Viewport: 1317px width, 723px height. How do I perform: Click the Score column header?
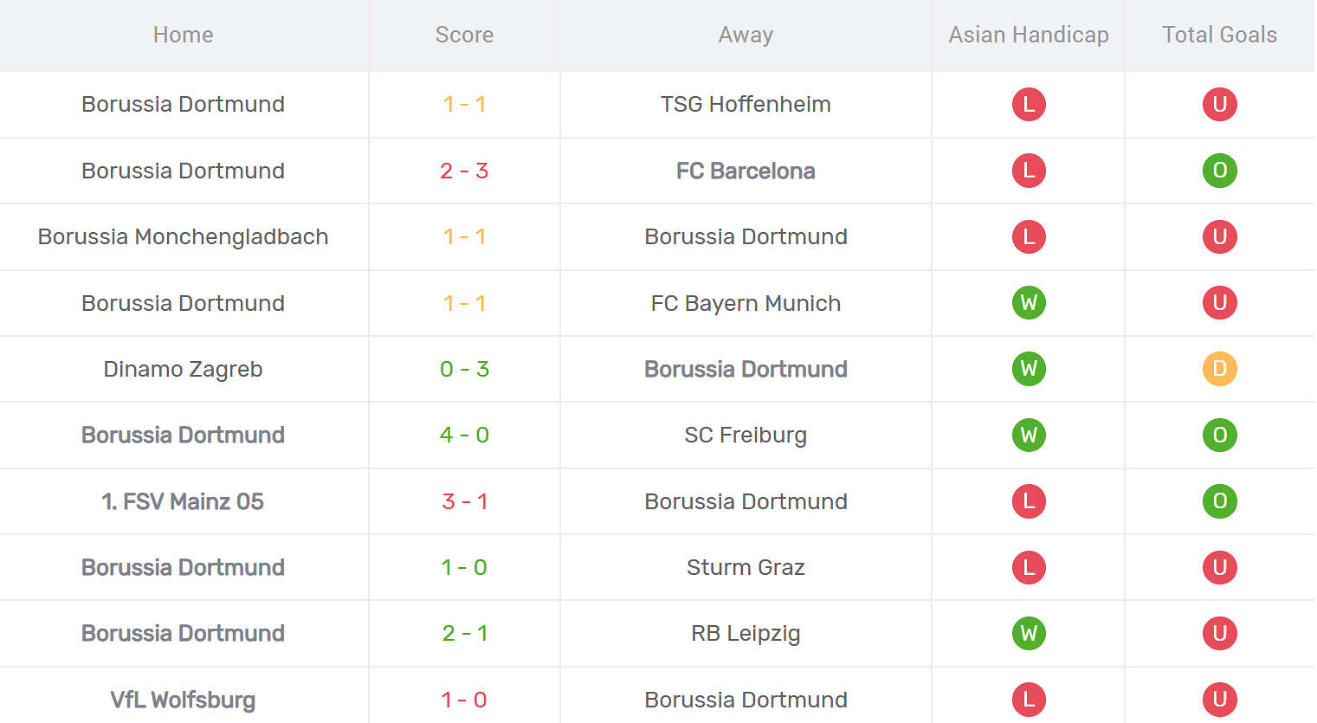pos(464,35)
